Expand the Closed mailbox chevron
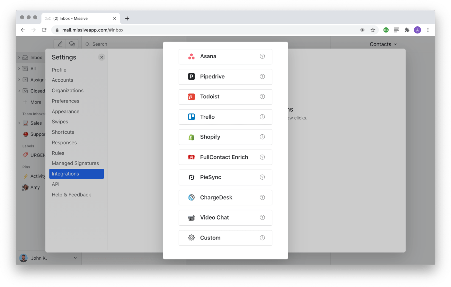This screenshot has height=287, width=451. pos(19,91)
